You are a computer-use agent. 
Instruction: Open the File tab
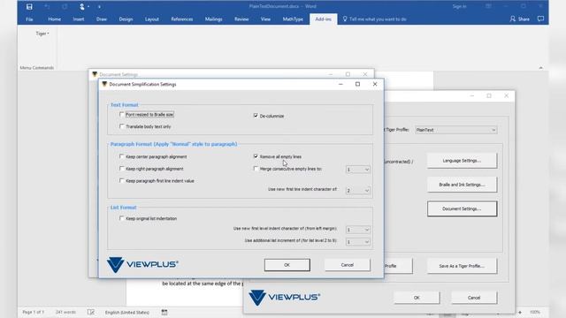coord(29,19)
